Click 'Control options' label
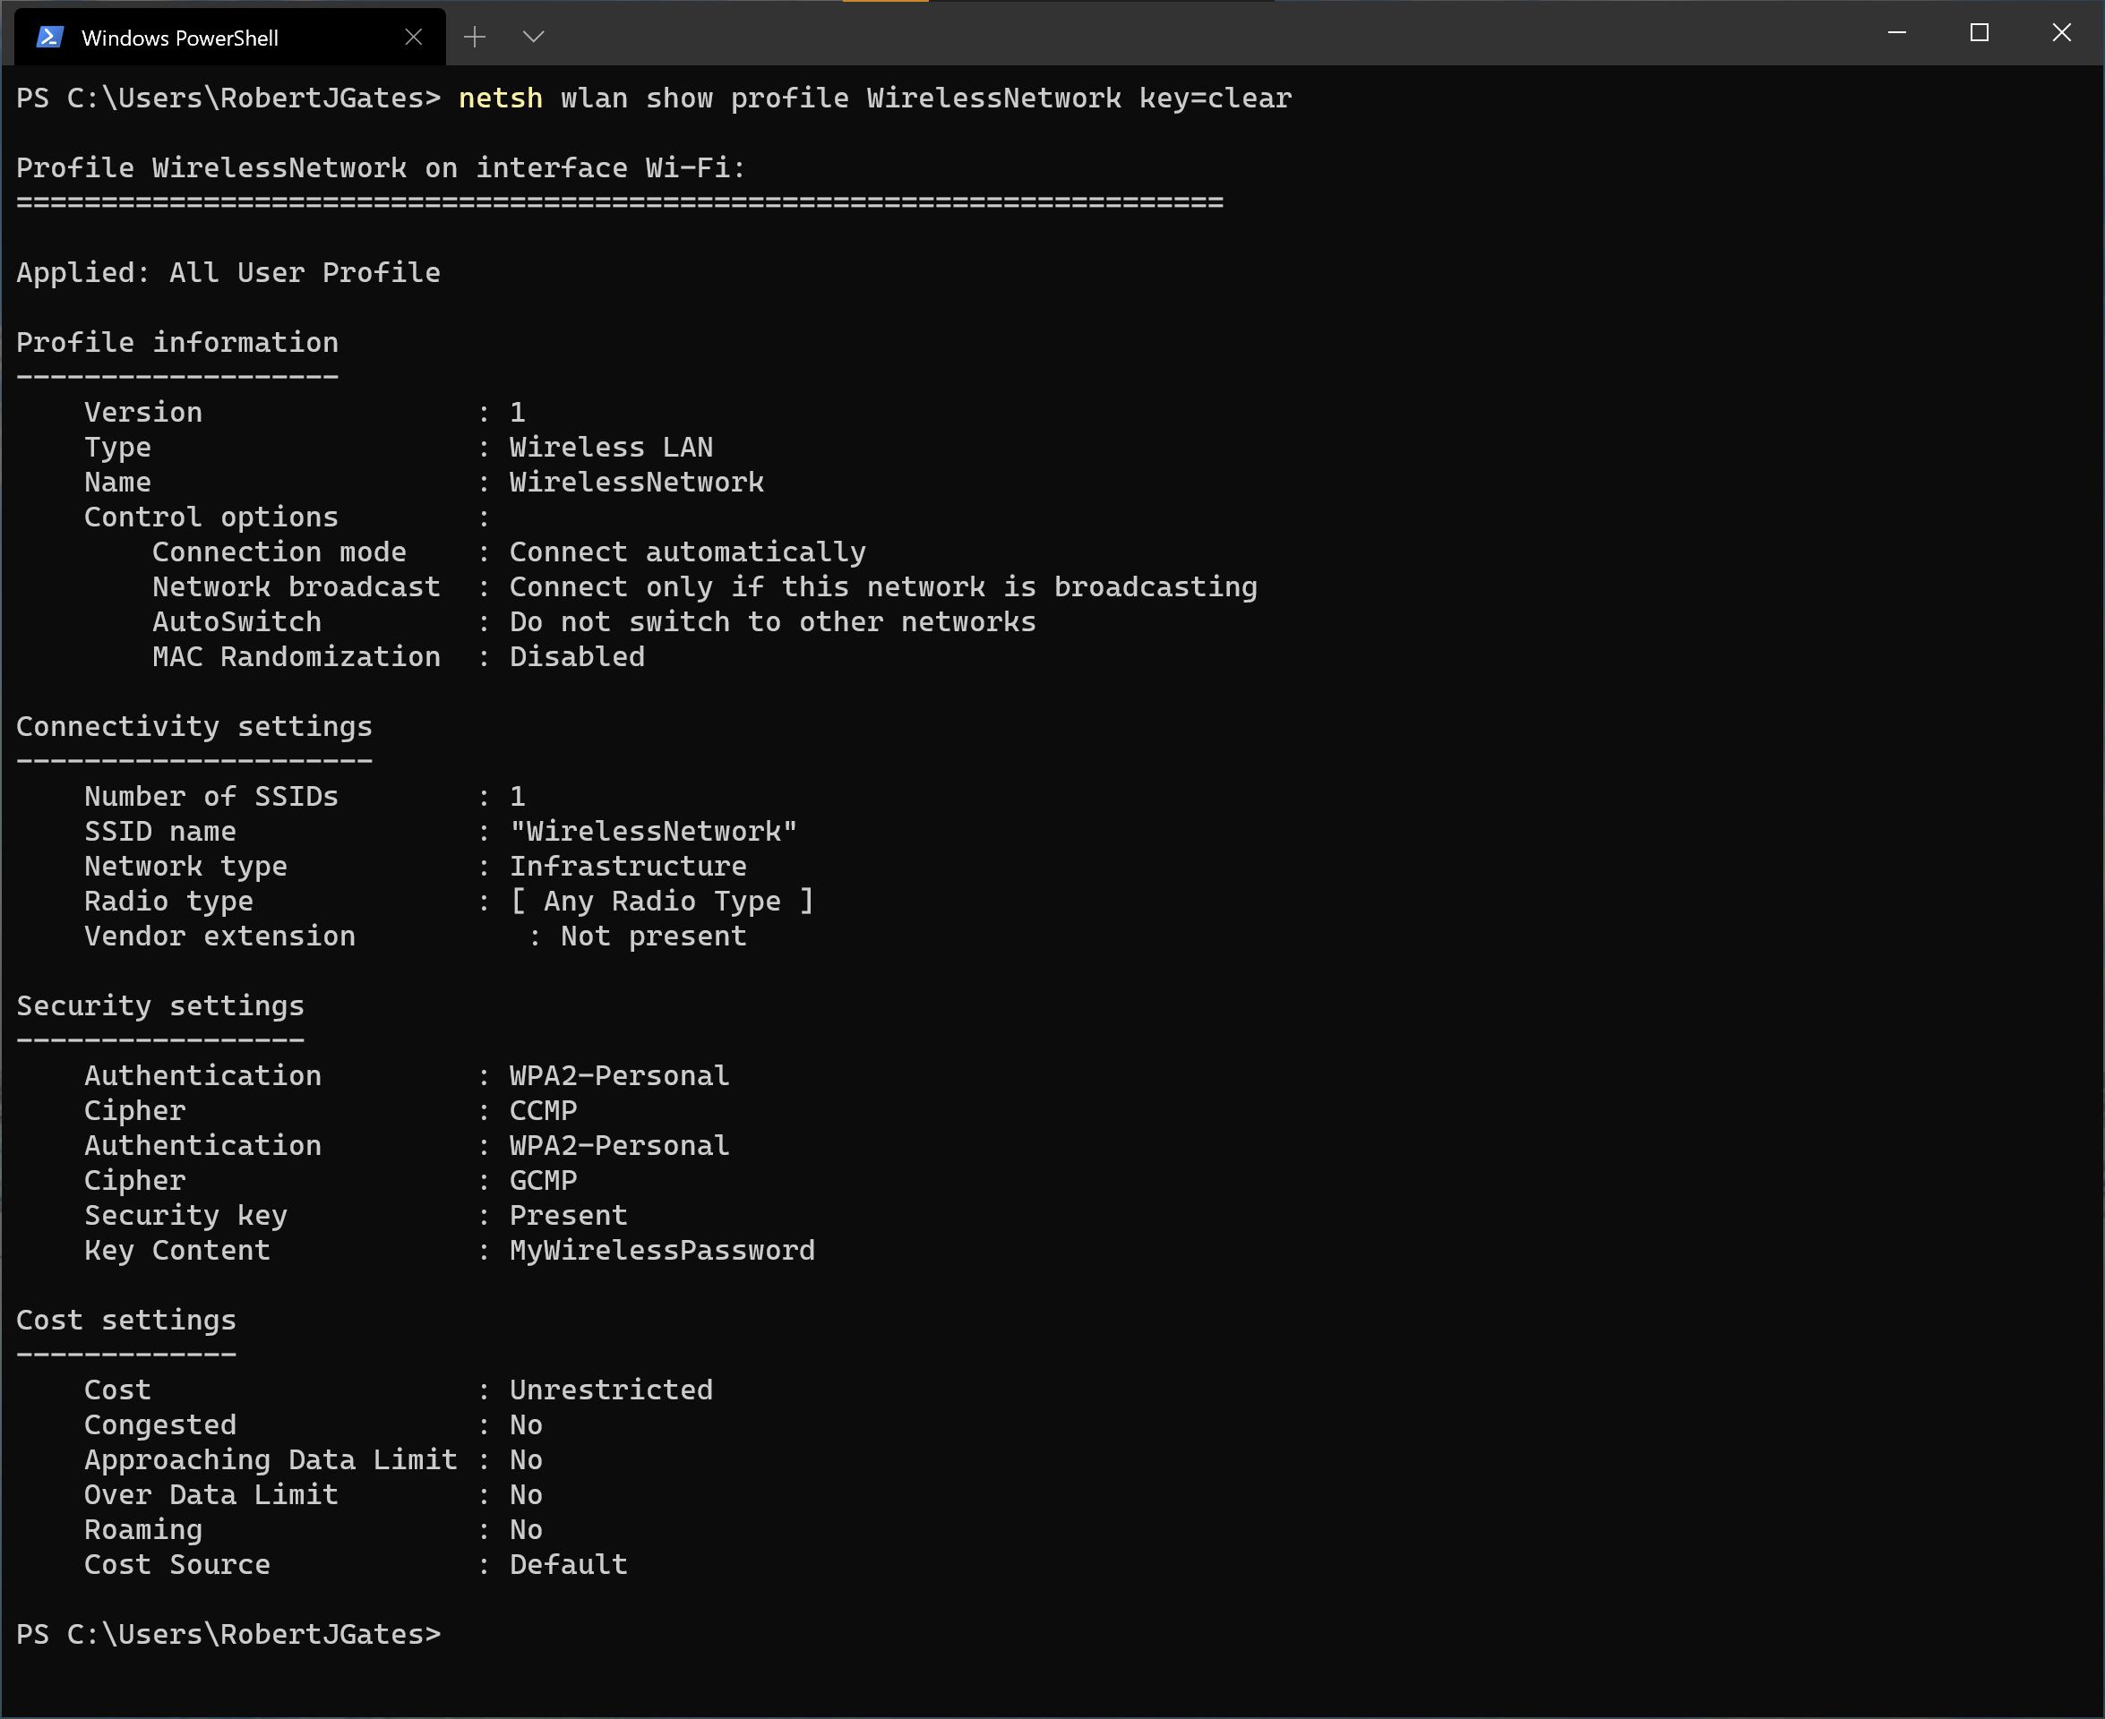 coord(211,517)
